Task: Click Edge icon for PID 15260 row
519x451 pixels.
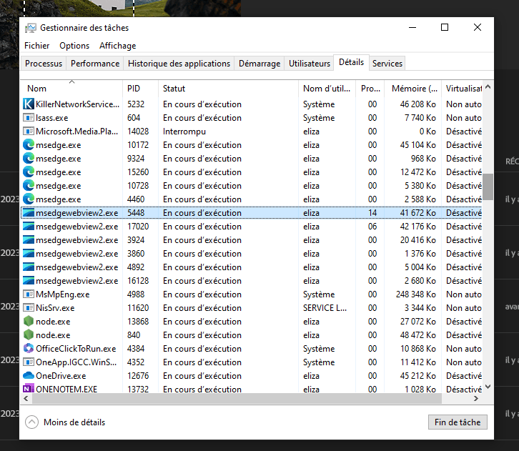Action: coord(29,172)
